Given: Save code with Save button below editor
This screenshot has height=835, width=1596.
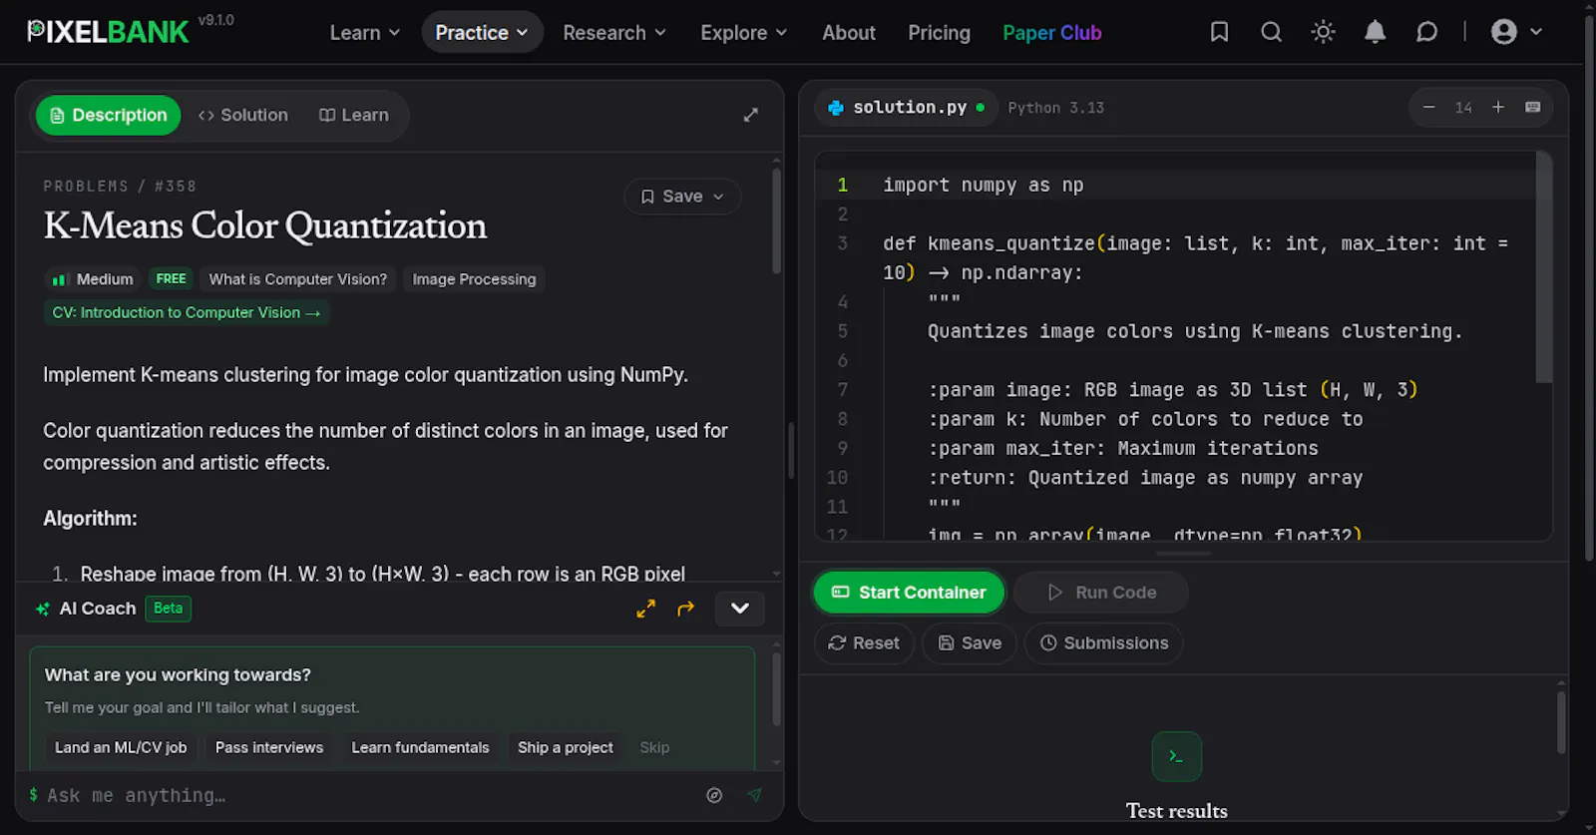Looking at the screenshot, I should (970, 643).
